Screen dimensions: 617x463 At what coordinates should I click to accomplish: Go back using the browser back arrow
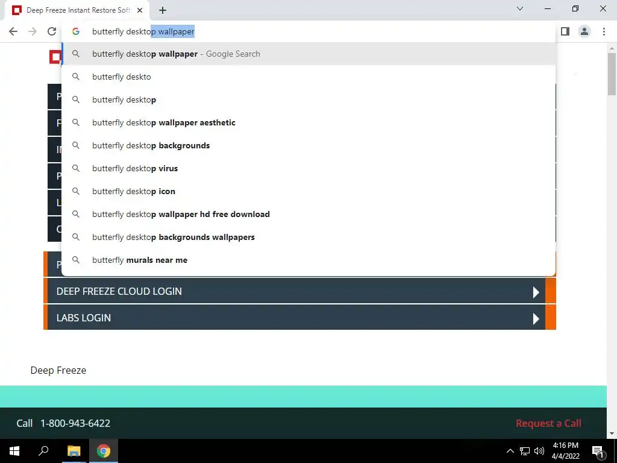click(x=13, y=31)
